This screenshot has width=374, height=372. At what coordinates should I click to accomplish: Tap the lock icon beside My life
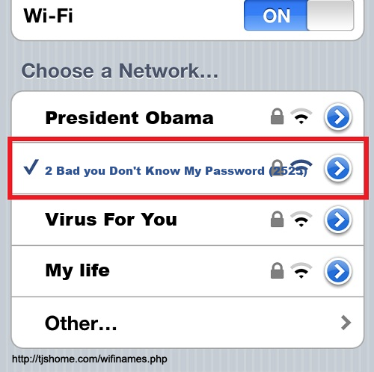pos(277,270)
